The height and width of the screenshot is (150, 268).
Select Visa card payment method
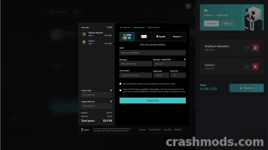[x=127, y=36]
